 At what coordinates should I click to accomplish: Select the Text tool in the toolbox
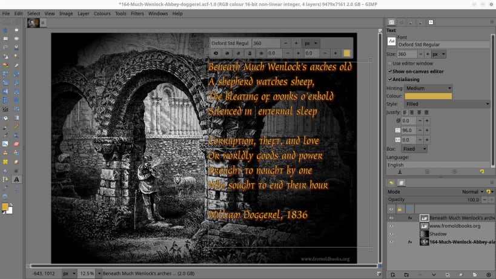(16, 180)
